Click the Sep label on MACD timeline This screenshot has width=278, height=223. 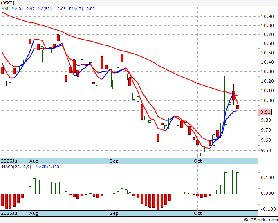coord(114,213)
